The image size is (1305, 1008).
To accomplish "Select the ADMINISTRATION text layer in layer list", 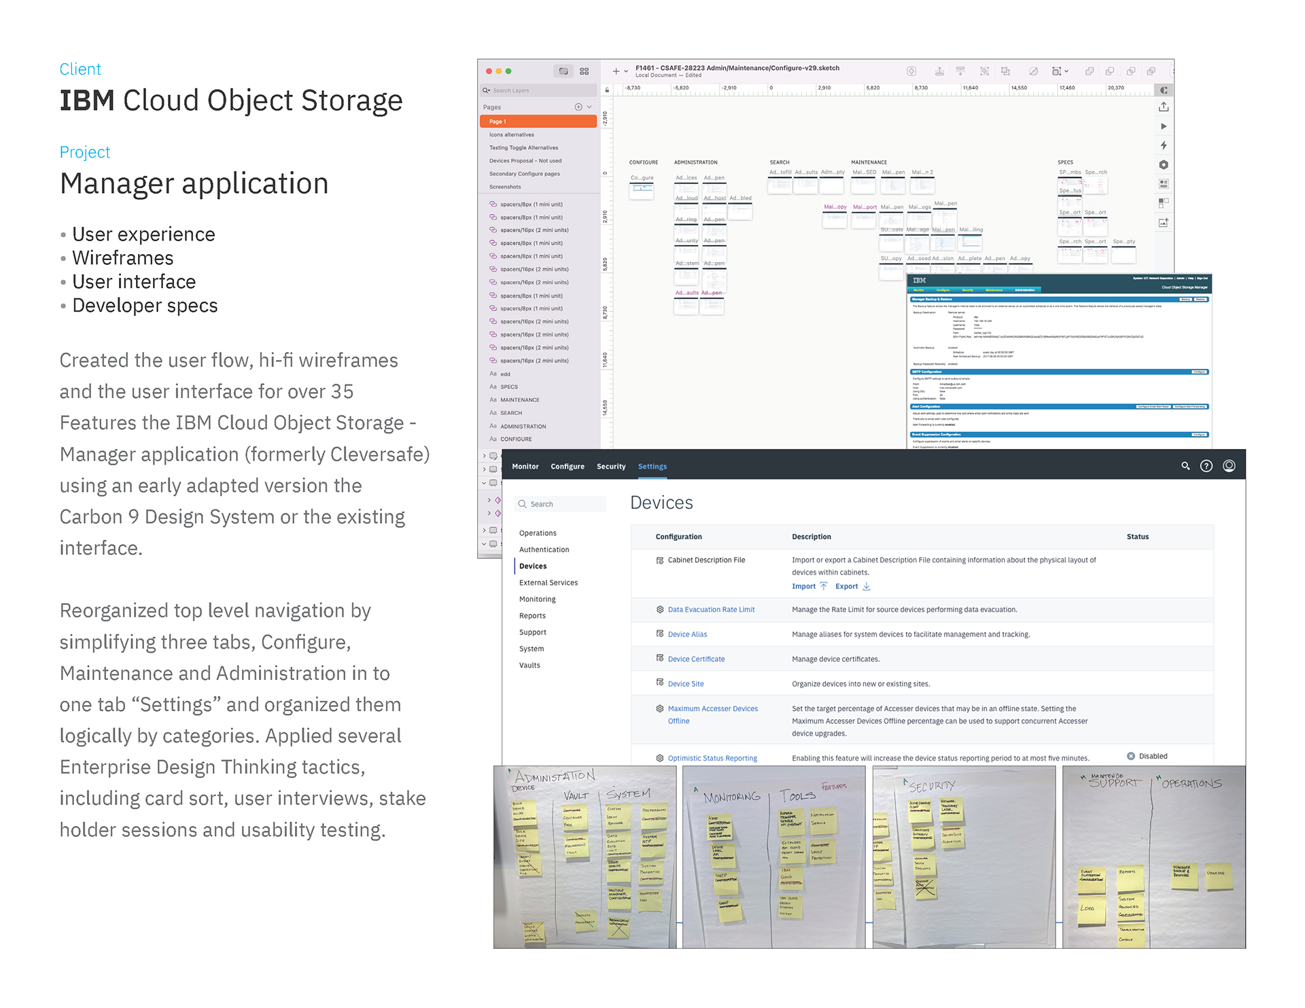I will click(523, 427).
